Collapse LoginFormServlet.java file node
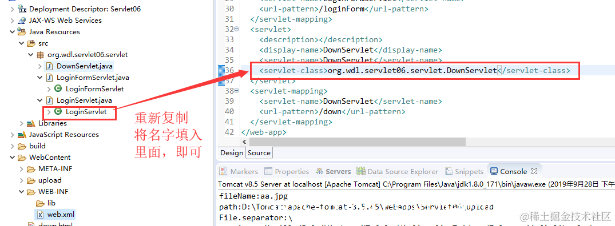The width and height of the screenshot is (615, 226). coord(39,78)
